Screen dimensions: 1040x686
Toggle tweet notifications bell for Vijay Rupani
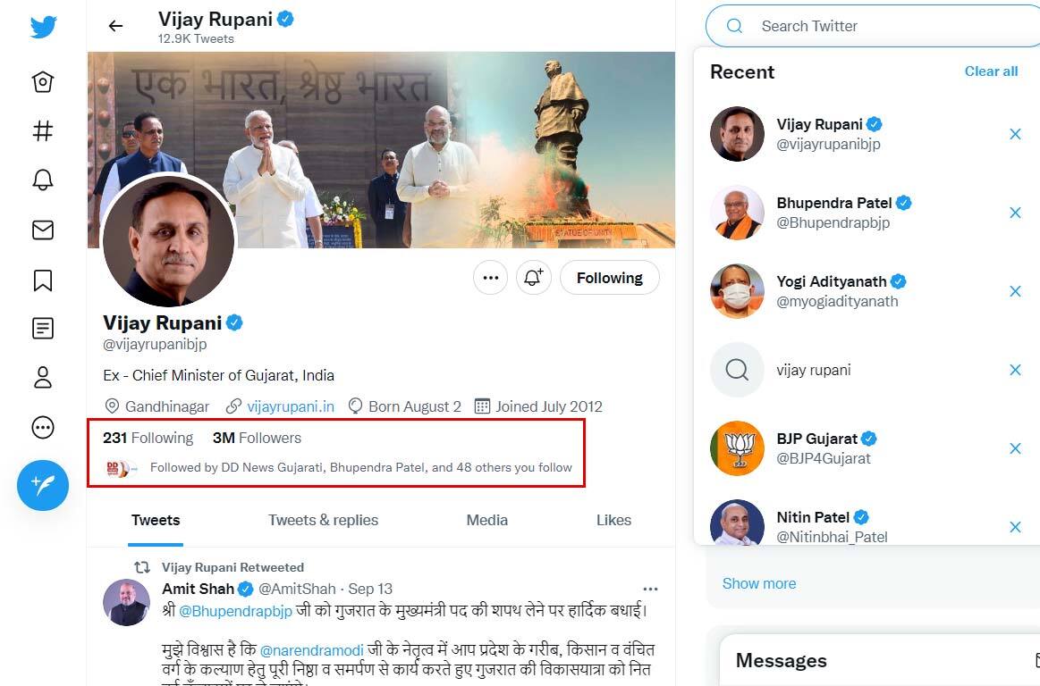[x=533, y=278]
